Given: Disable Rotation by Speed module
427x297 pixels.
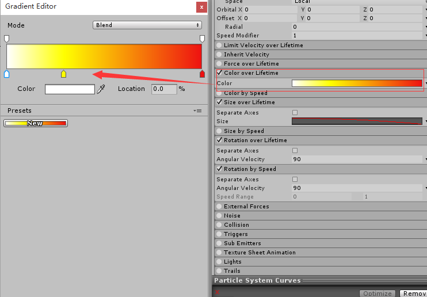Looking at the screenshot, I should click(219, 169).
